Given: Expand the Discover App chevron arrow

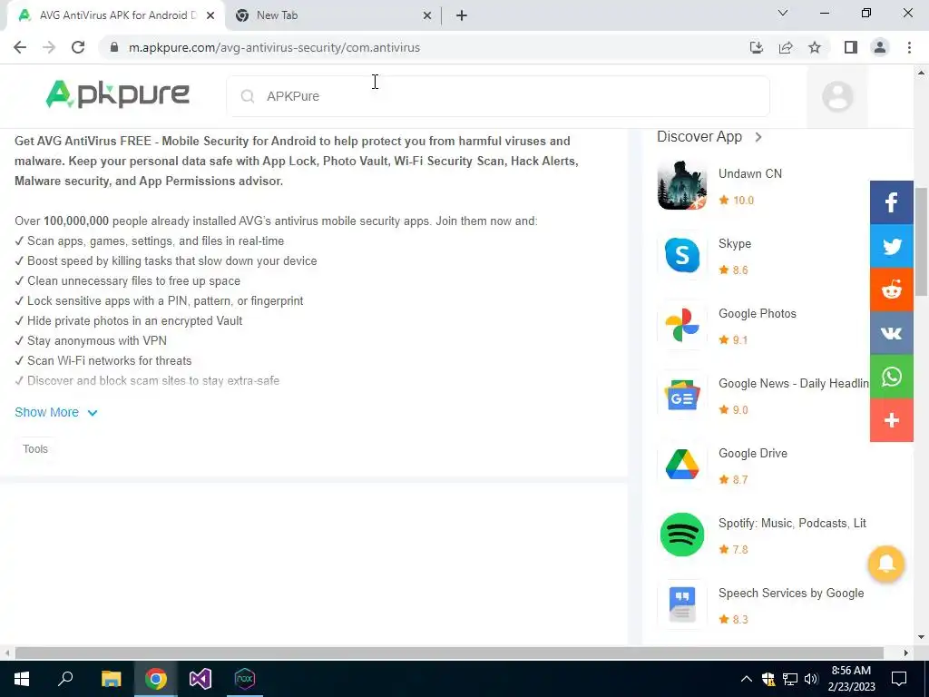Looking at the screenshot, I should coord(758,137).
